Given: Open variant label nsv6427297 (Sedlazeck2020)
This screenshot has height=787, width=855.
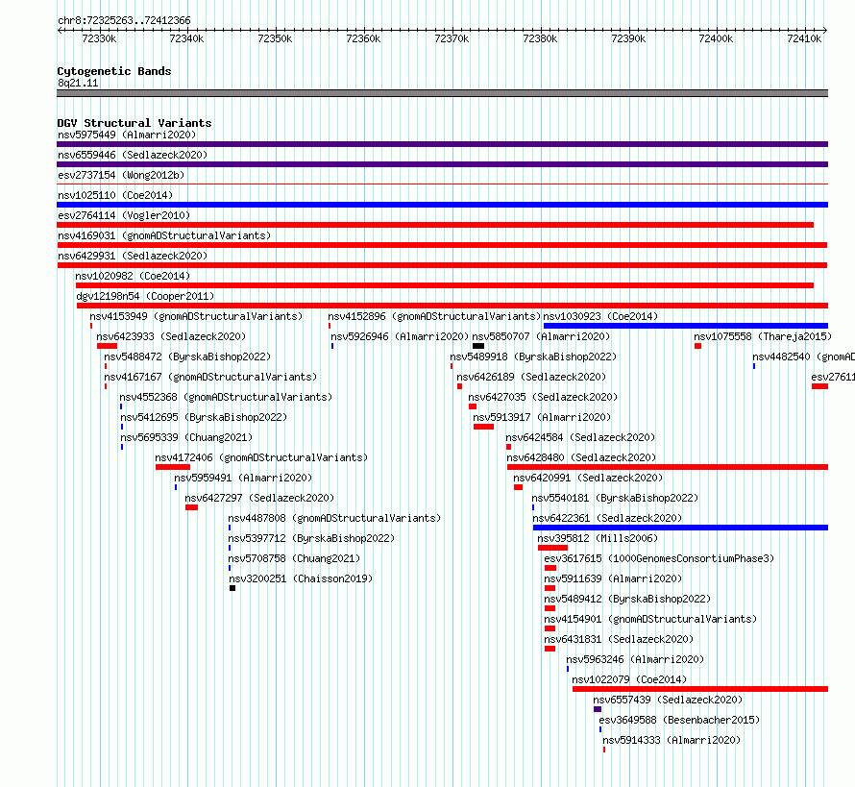Looking at the screenshot, I should tap(259, 498).
